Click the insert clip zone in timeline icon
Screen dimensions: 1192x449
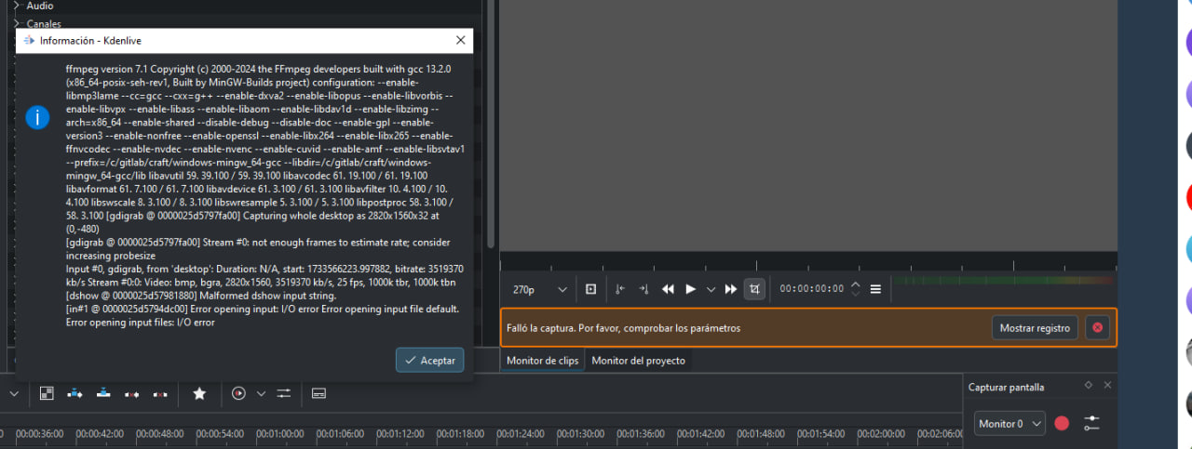coord(75,393)
